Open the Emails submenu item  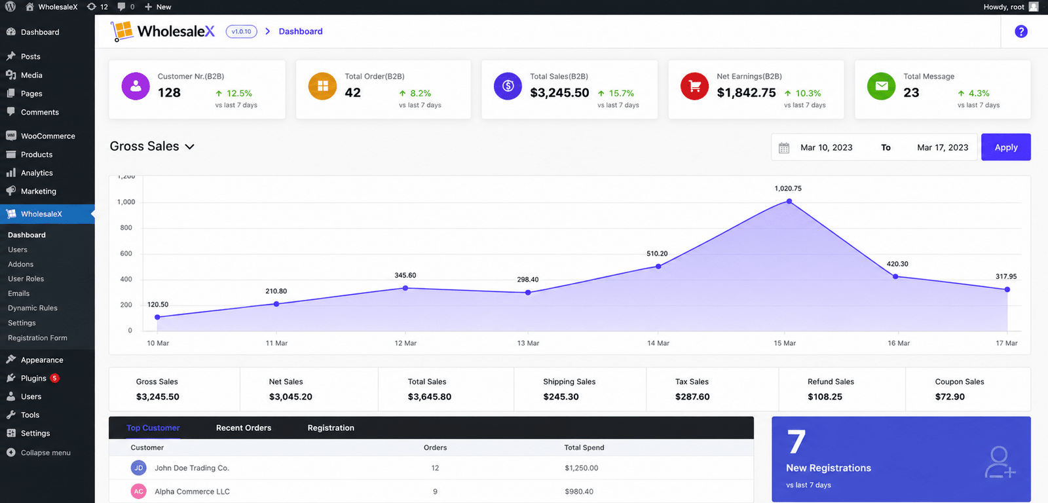click(x=18, y=293)
